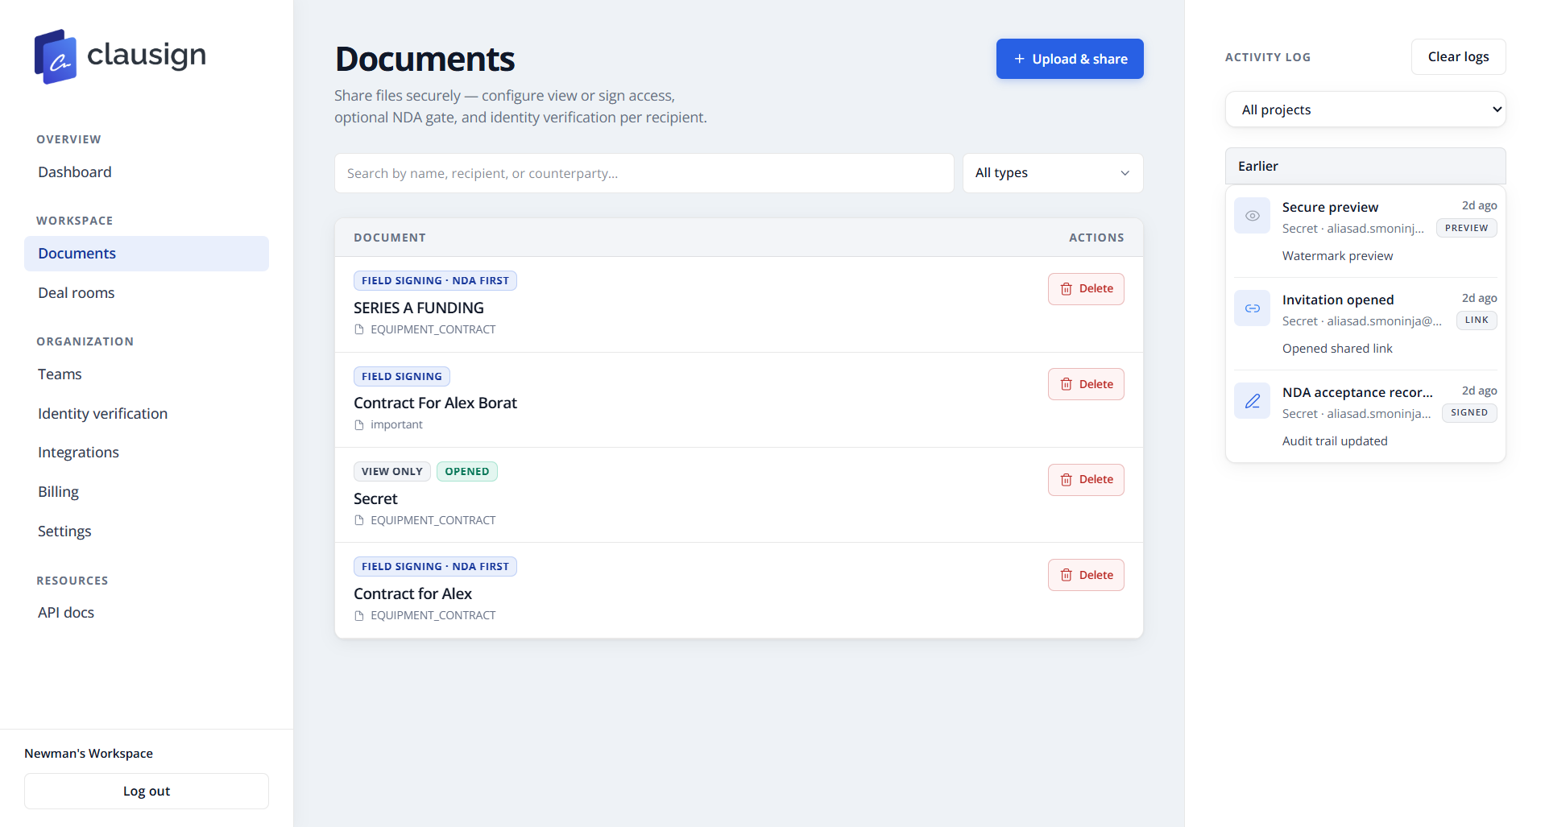The height and width of the screenshot is (827, 1545).
Task: Click the PREVIEW tag in activity log
Action: click(x=1467, y=228)
